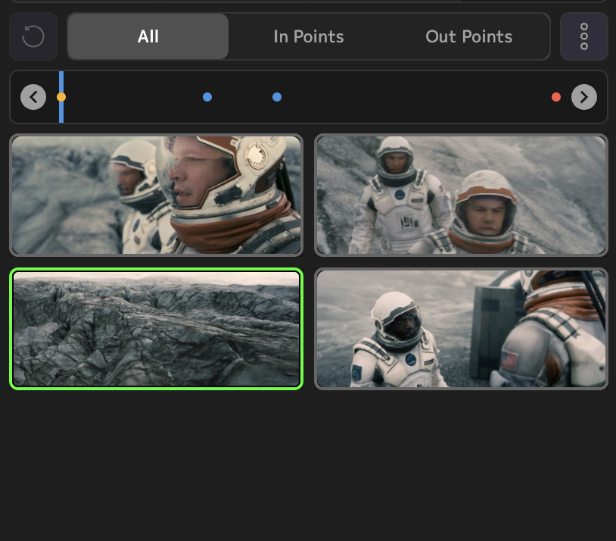Switch to the Out Points tab
The height and width of the screenshot is (541, 616).
[468, 36]
